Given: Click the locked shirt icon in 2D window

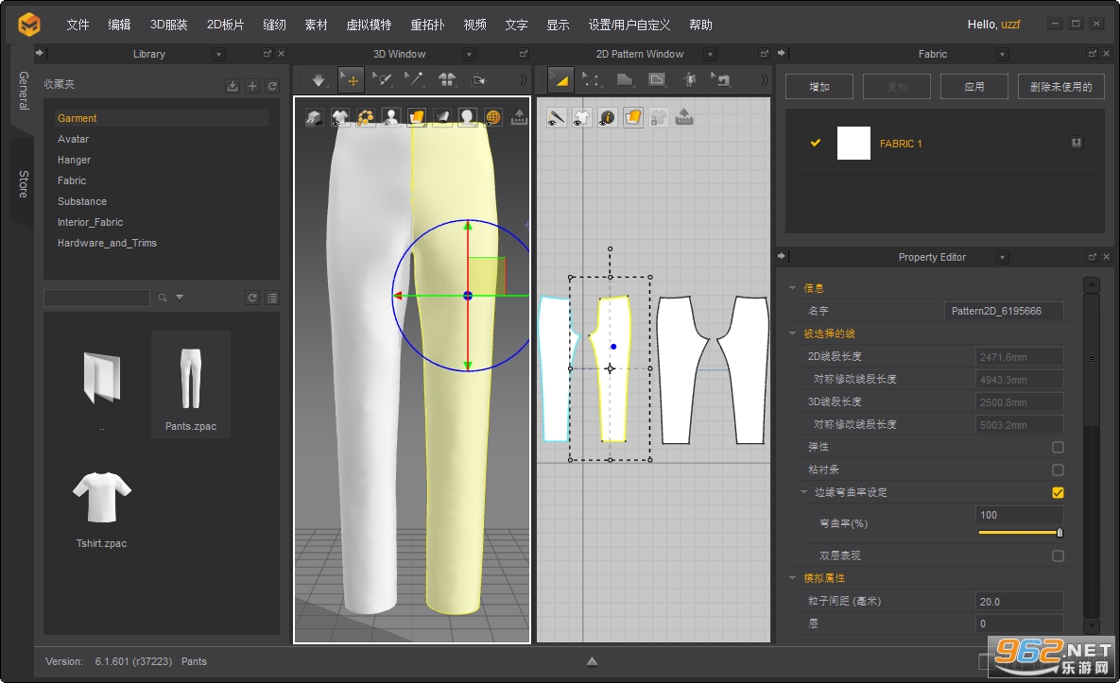Looking at the screenshot, I should tap(659, 117).
